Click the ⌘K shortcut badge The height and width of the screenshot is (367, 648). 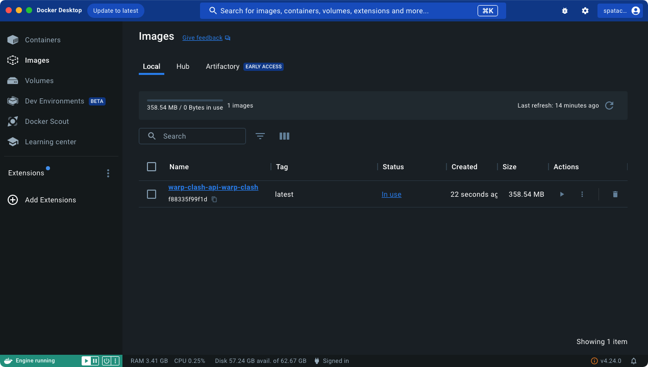coord(488,11)
